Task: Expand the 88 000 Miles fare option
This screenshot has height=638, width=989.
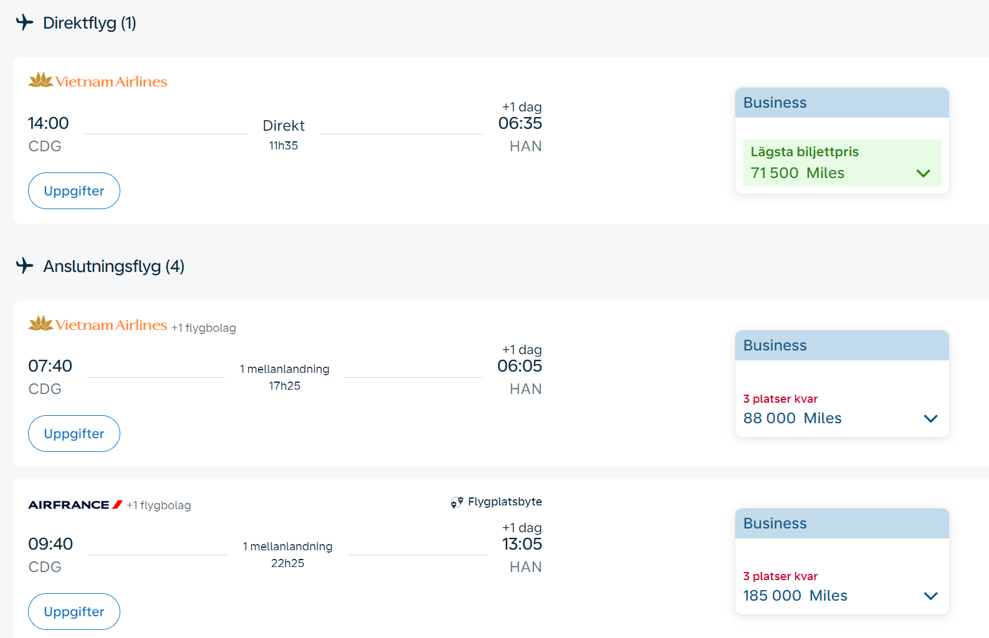Action: (x=930, y=418)
